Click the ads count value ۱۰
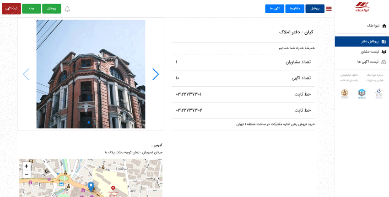Screen dimensions: 389x197 (177, 78)
